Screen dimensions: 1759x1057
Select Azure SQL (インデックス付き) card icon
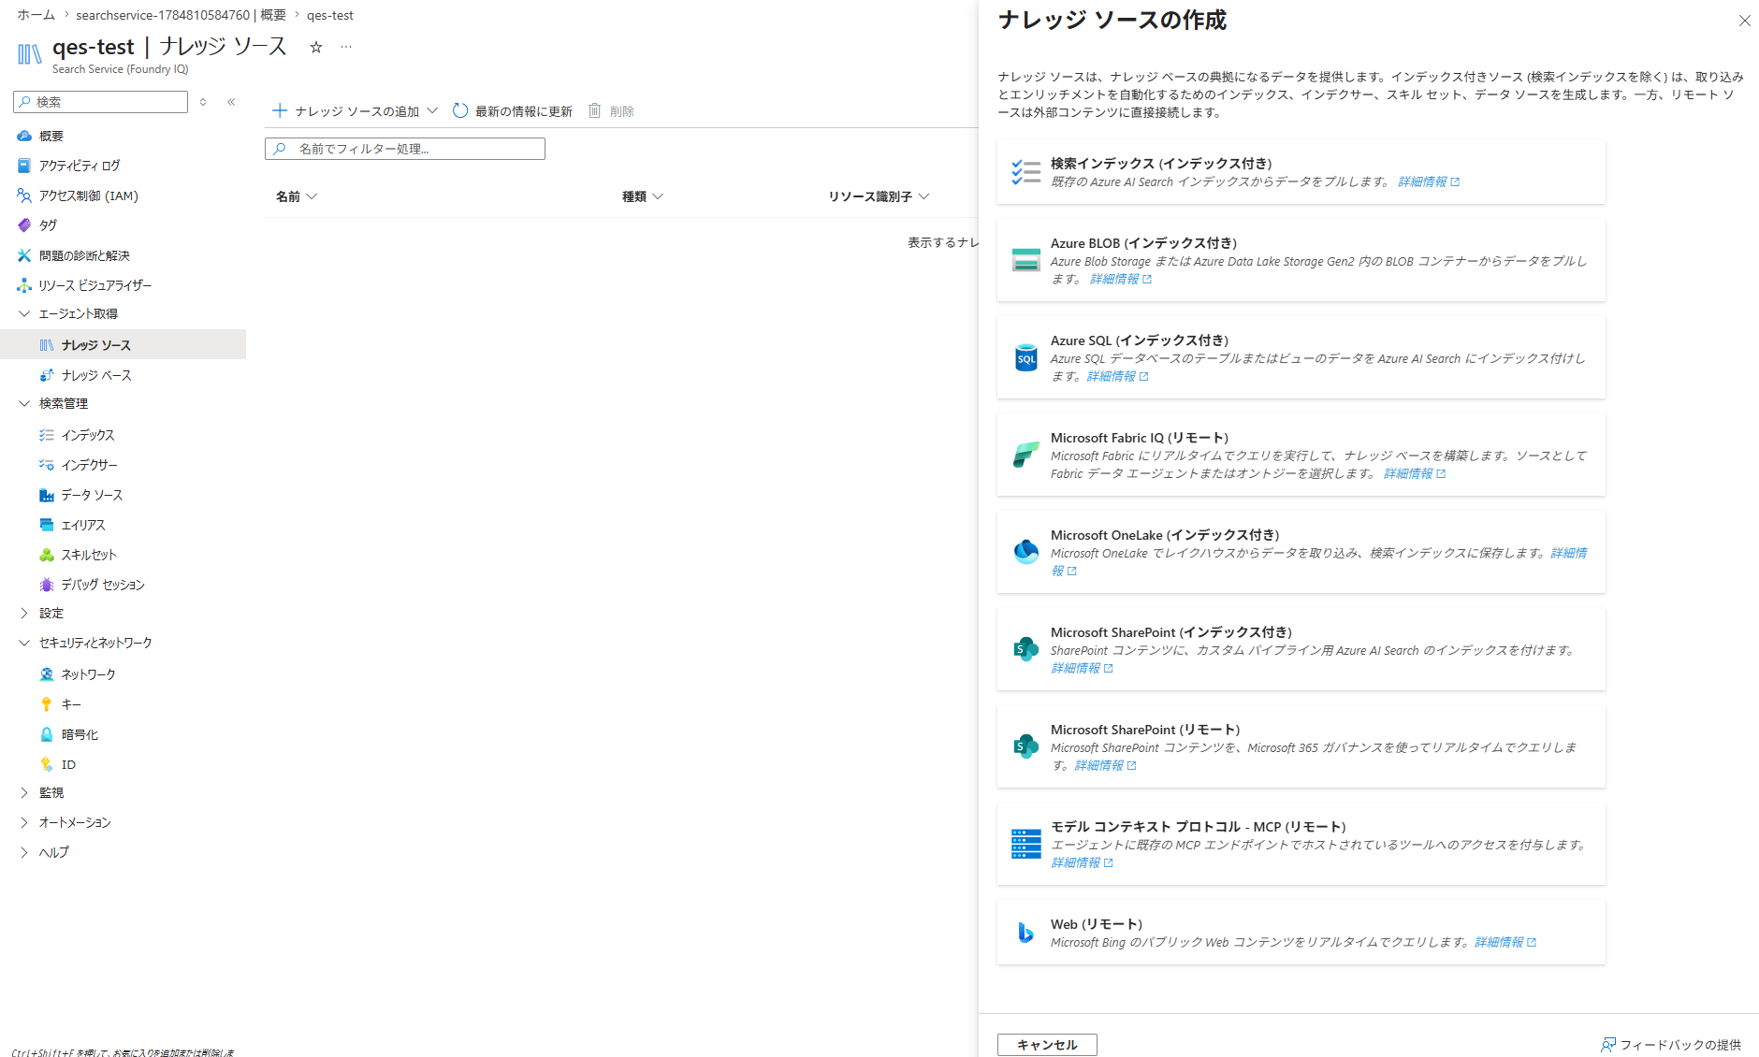tap(1025, 357)
